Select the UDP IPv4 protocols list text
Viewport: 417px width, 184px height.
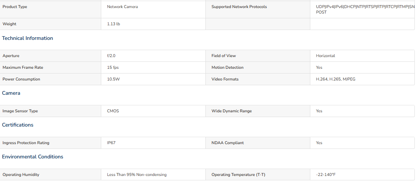[365, 10]
